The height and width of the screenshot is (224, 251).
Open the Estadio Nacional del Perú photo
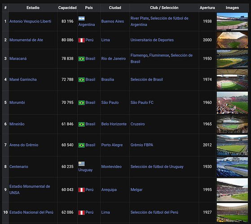pos(232,212)
